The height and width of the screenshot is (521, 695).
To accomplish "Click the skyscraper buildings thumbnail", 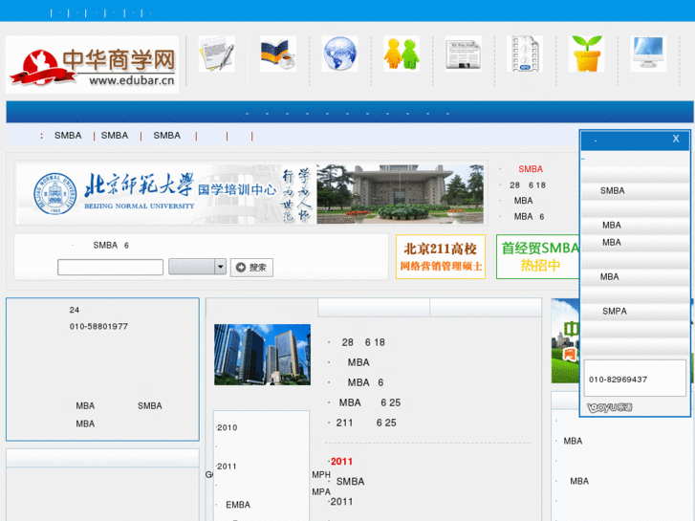I will pyautogui.click(x=262, y=355).
